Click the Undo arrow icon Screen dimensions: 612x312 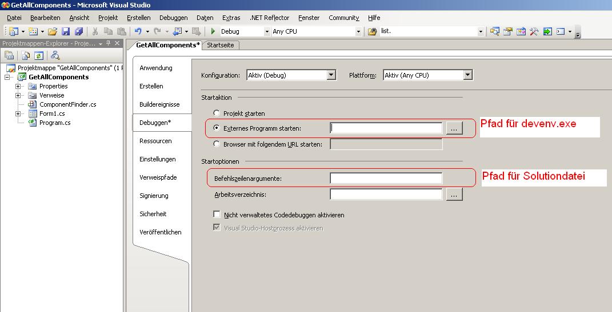(x=138, y=31)
